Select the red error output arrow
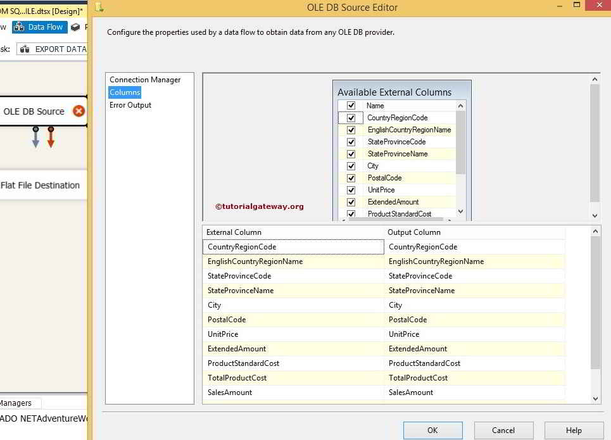Viewport: 611px width, 440px height. (51, 137)
